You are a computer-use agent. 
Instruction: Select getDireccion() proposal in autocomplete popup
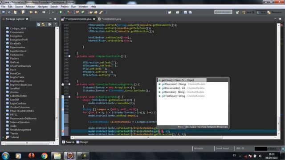tap(192, 84)
